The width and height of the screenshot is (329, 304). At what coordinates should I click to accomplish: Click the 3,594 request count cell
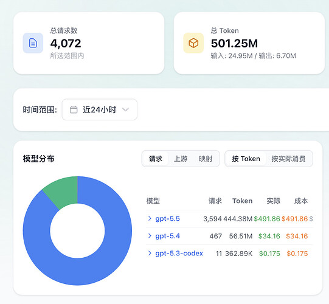212,219
